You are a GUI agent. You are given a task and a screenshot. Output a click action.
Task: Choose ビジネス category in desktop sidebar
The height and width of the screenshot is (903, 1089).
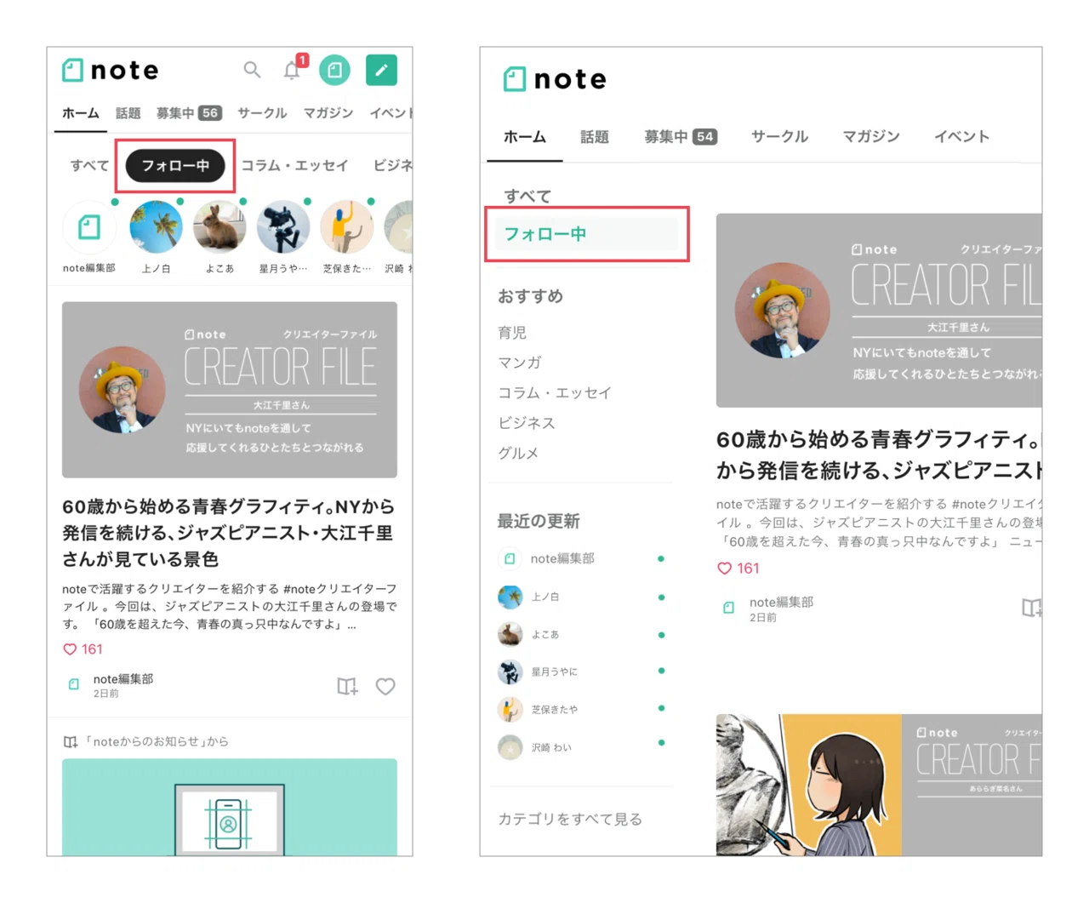click(527, 423)
